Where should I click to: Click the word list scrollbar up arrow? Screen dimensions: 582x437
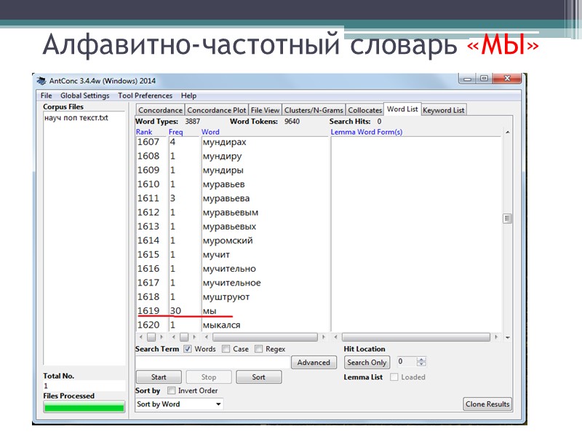[507, 132]
